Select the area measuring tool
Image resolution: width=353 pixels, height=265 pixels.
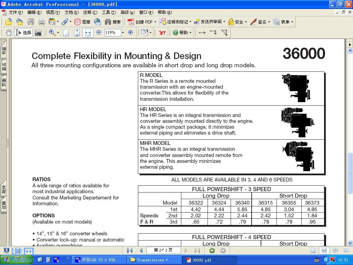coord(224,33)
